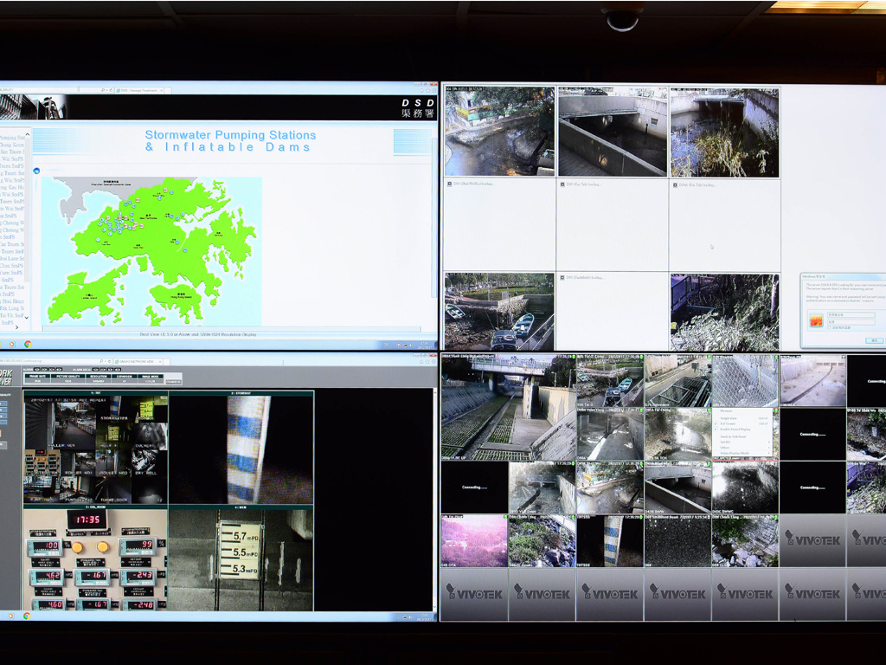This screenshot has width=886, height=665.
Task: Choose Send to Talk Panel from the menu
Action: coord(742,436)
